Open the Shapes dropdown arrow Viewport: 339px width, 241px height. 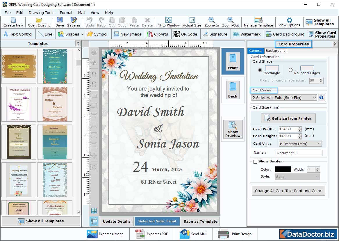click(x=82, y=34)
